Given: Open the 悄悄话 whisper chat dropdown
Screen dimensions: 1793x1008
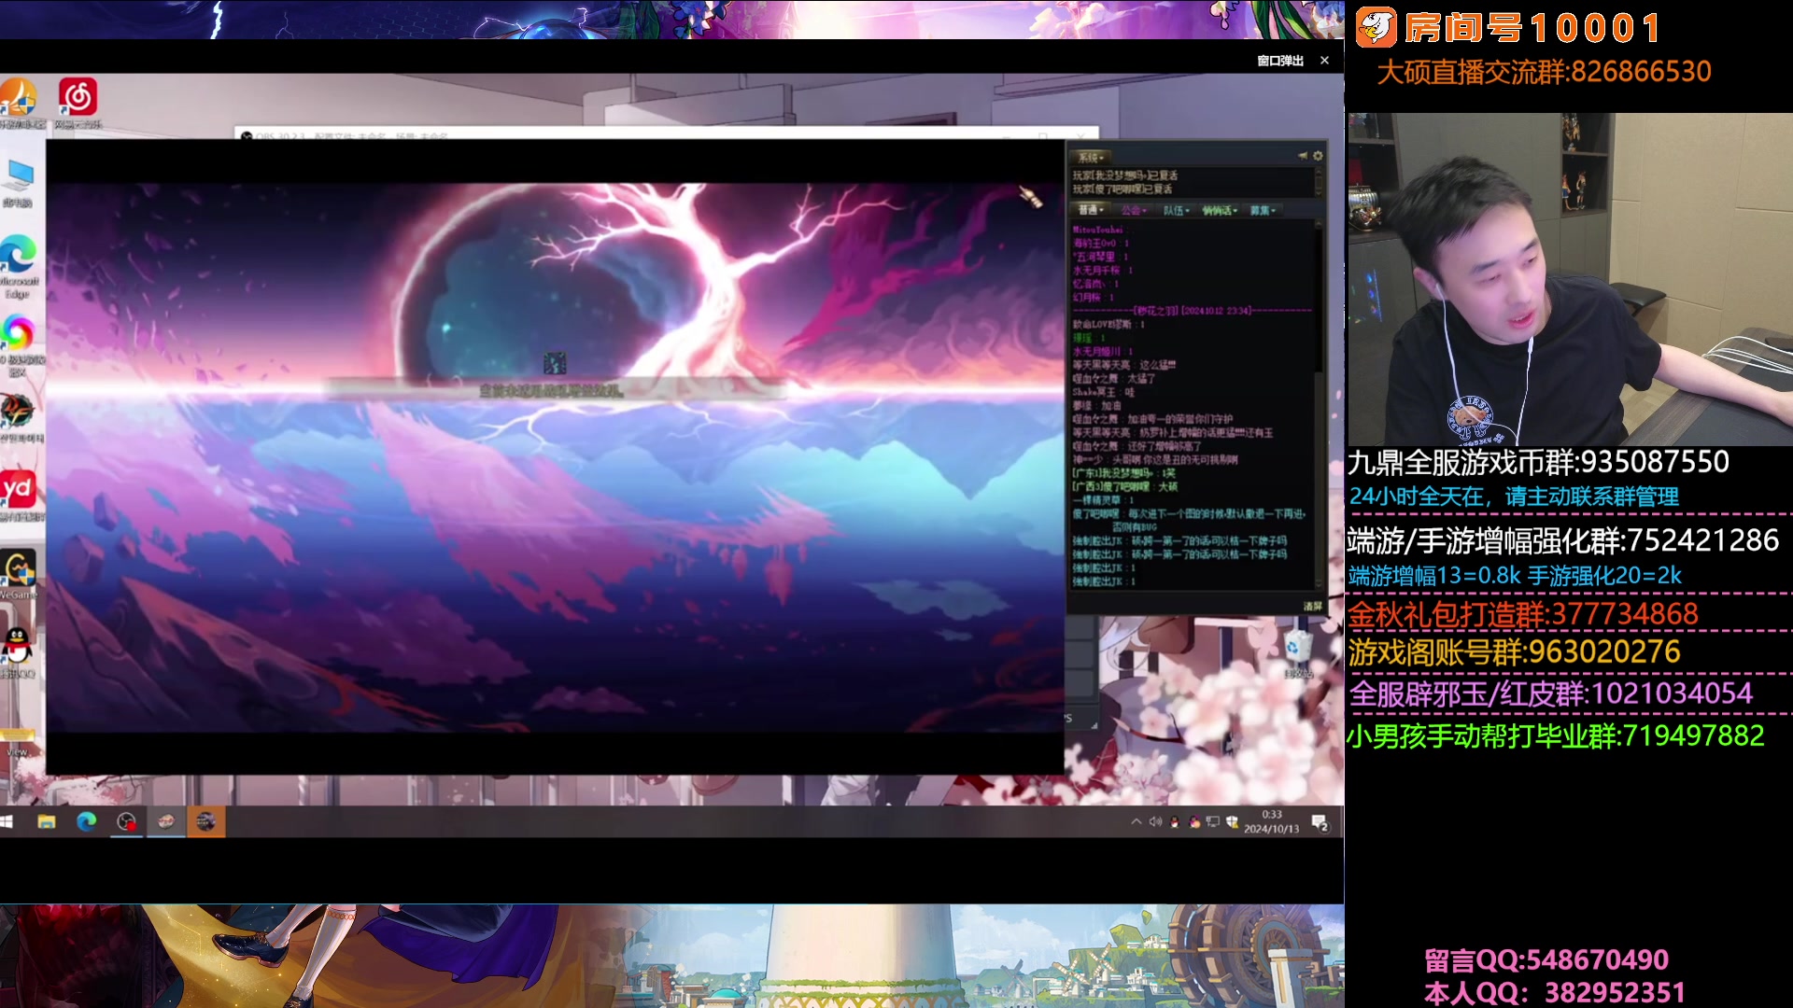Looking at the screenshot, I should [x=1220, y=210].
